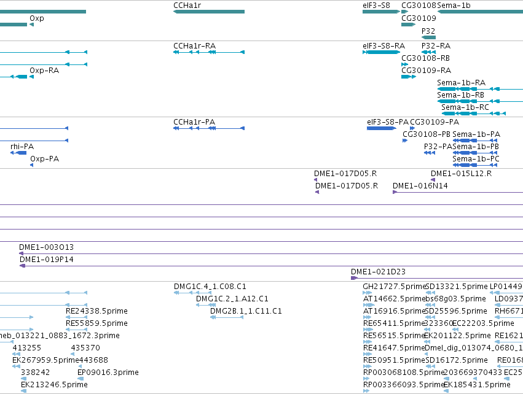Image resolution: width=523 pixels, height=394 pixels.
Task: Select the RE41647.5prime EST label
Action: (394, 348)
